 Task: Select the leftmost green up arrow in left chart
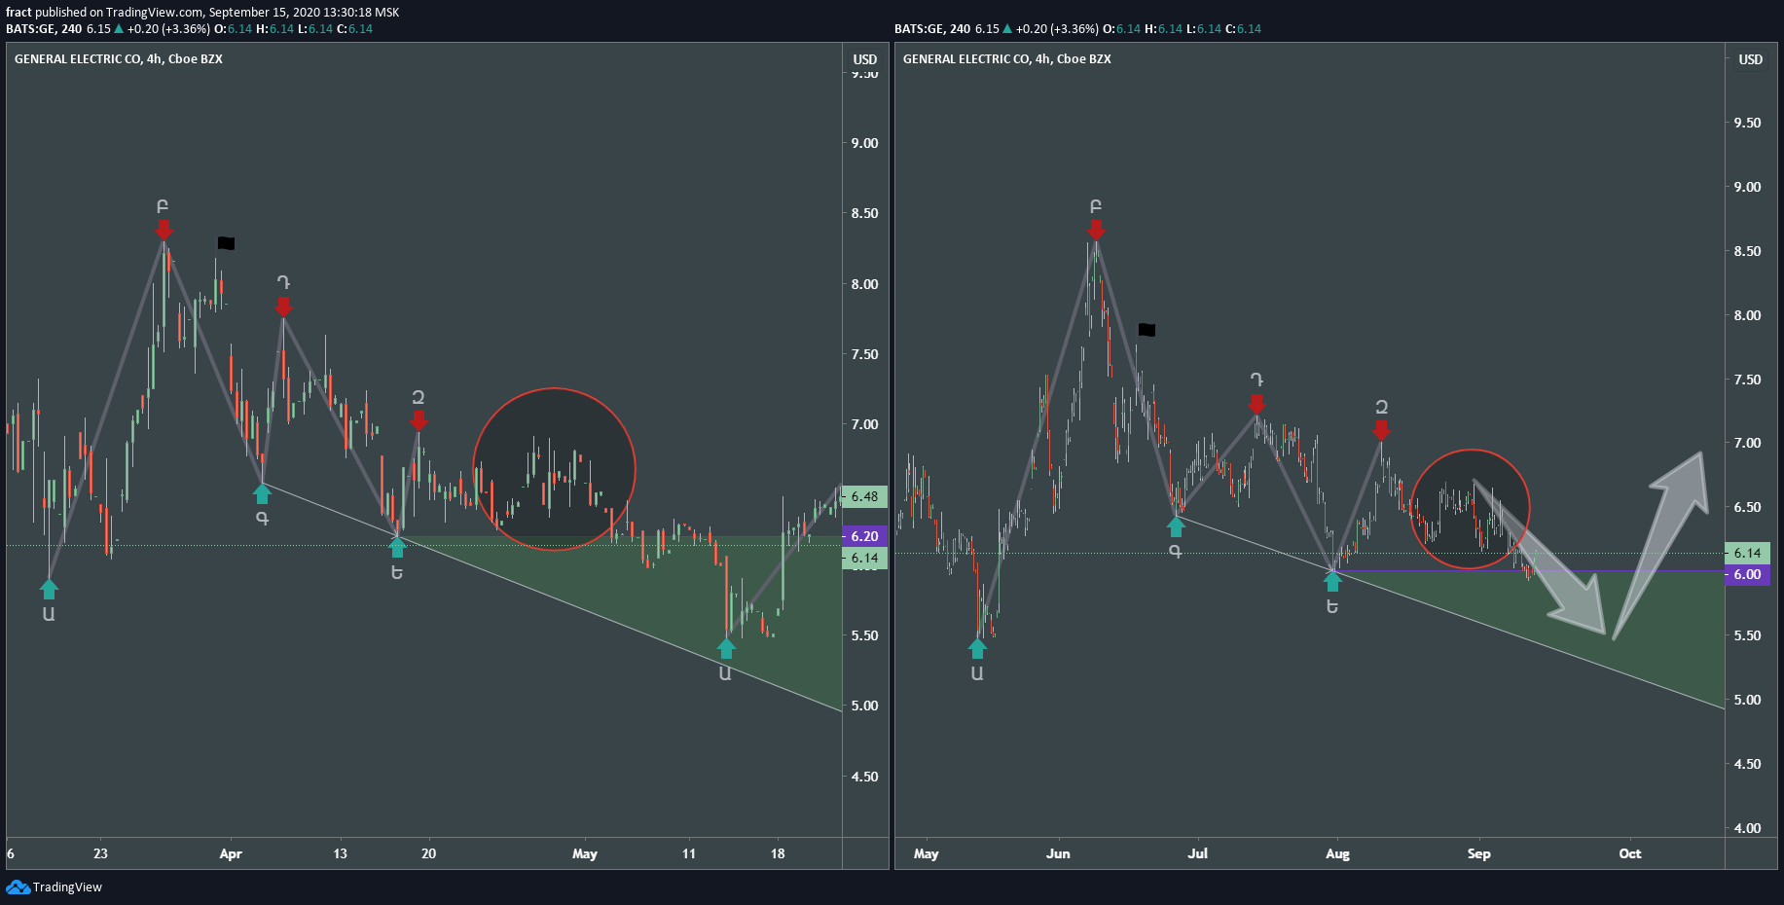49,588
